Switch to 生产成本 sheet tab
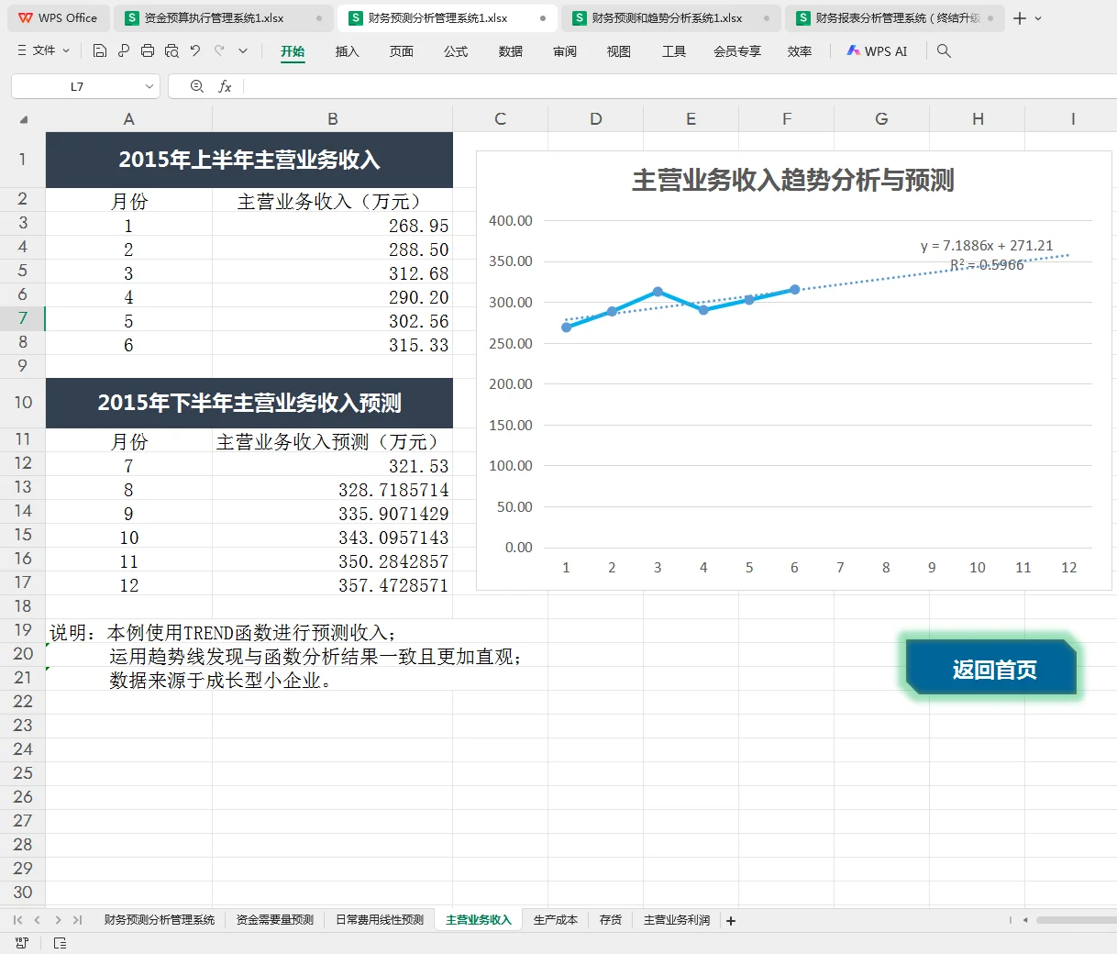 pos(556,920)
